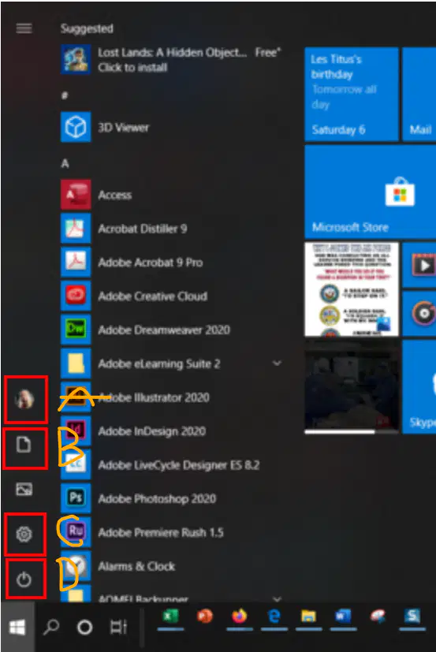The height and width of the screenshot is (652, 436).
Task: Click the 'Click to install' suggested text
Action: click(x=132, y=67)
